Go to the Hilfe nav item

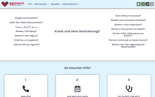(30, 4)
